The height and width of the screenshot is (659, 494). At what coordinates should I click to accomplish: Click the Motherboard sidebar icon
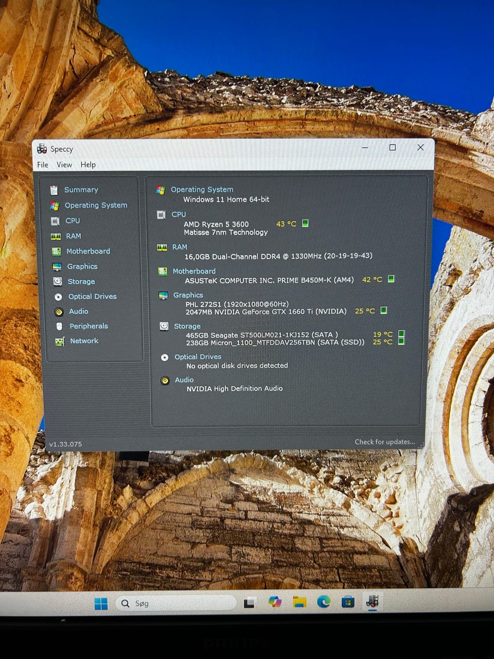(57, 251)
